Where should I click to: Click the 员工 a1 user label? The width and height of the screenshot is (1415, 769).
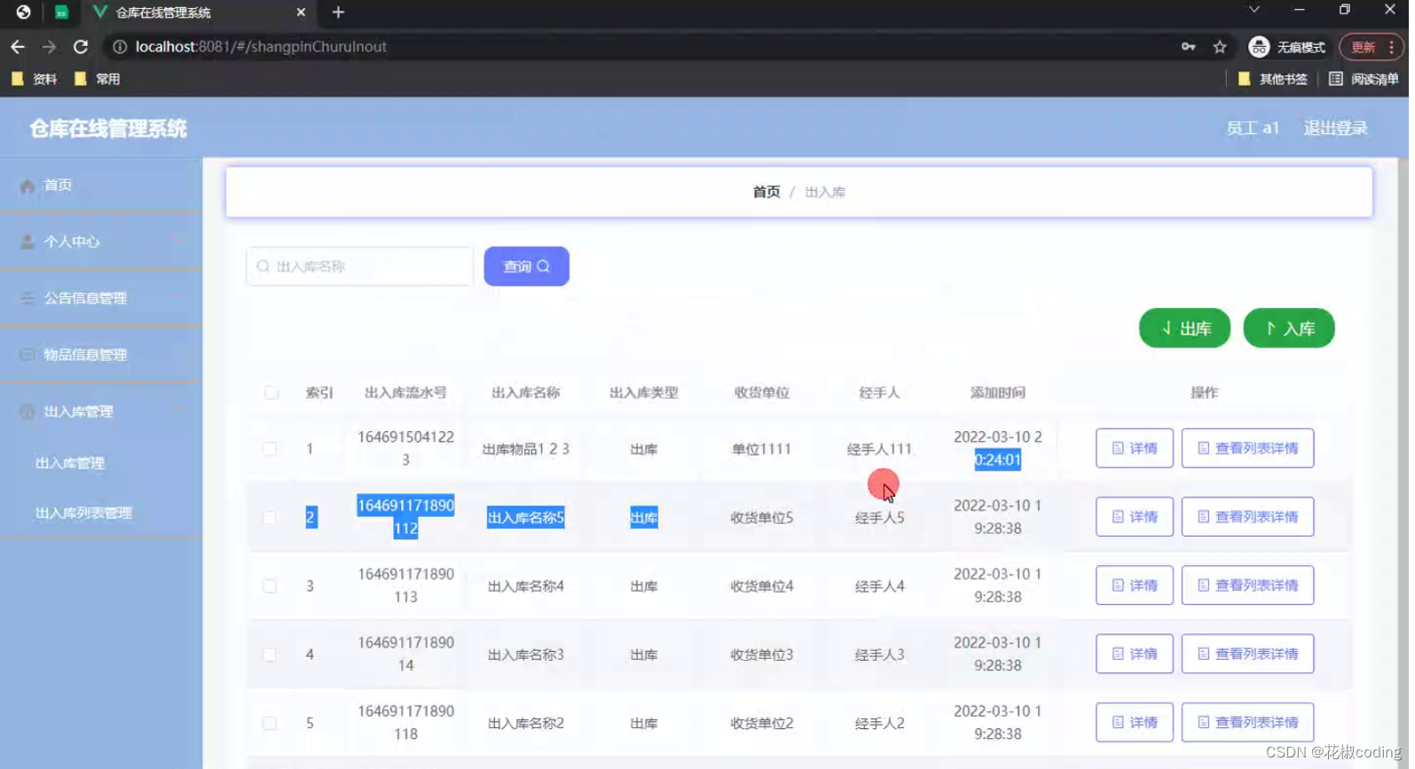click(x=1253, y=129)
